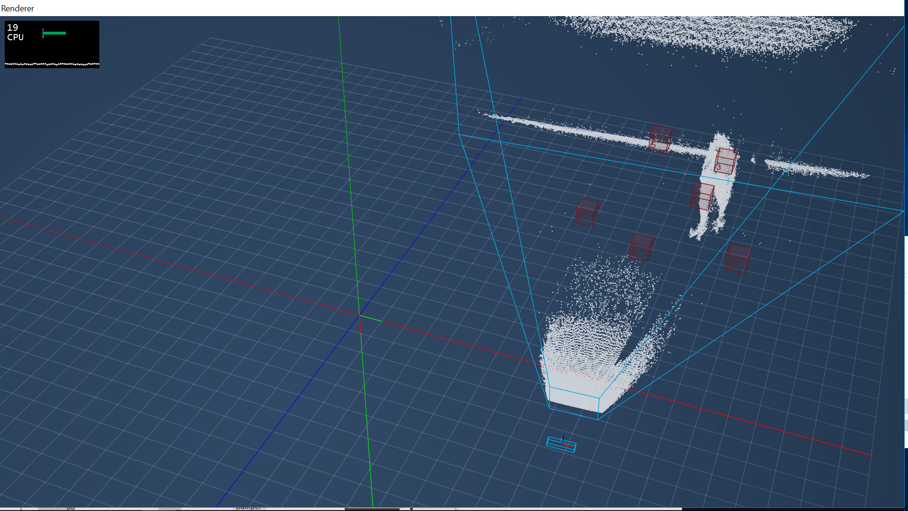Select the small blue sensor box gizmo

561,444
